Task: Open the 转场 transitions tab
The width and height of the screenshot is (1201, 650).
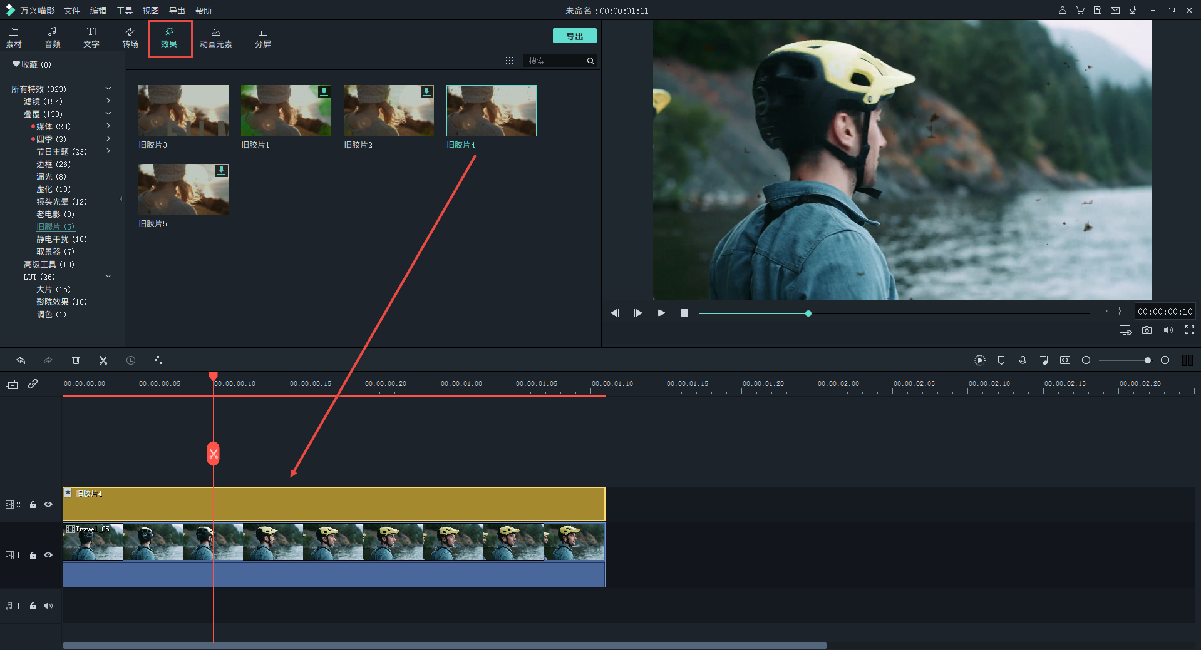Action: coord(130,37)
